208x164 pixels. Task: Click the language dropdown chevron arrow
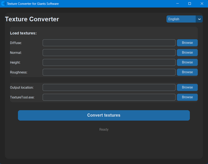tap(199, 19)
